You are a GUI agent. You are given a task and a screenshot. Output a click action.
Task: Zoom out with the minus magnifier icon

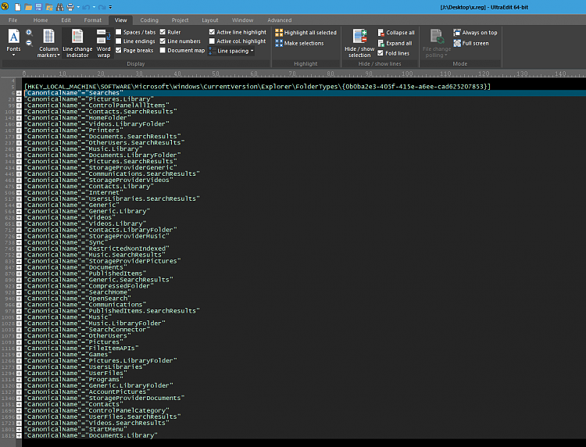[x=29, y=43]
